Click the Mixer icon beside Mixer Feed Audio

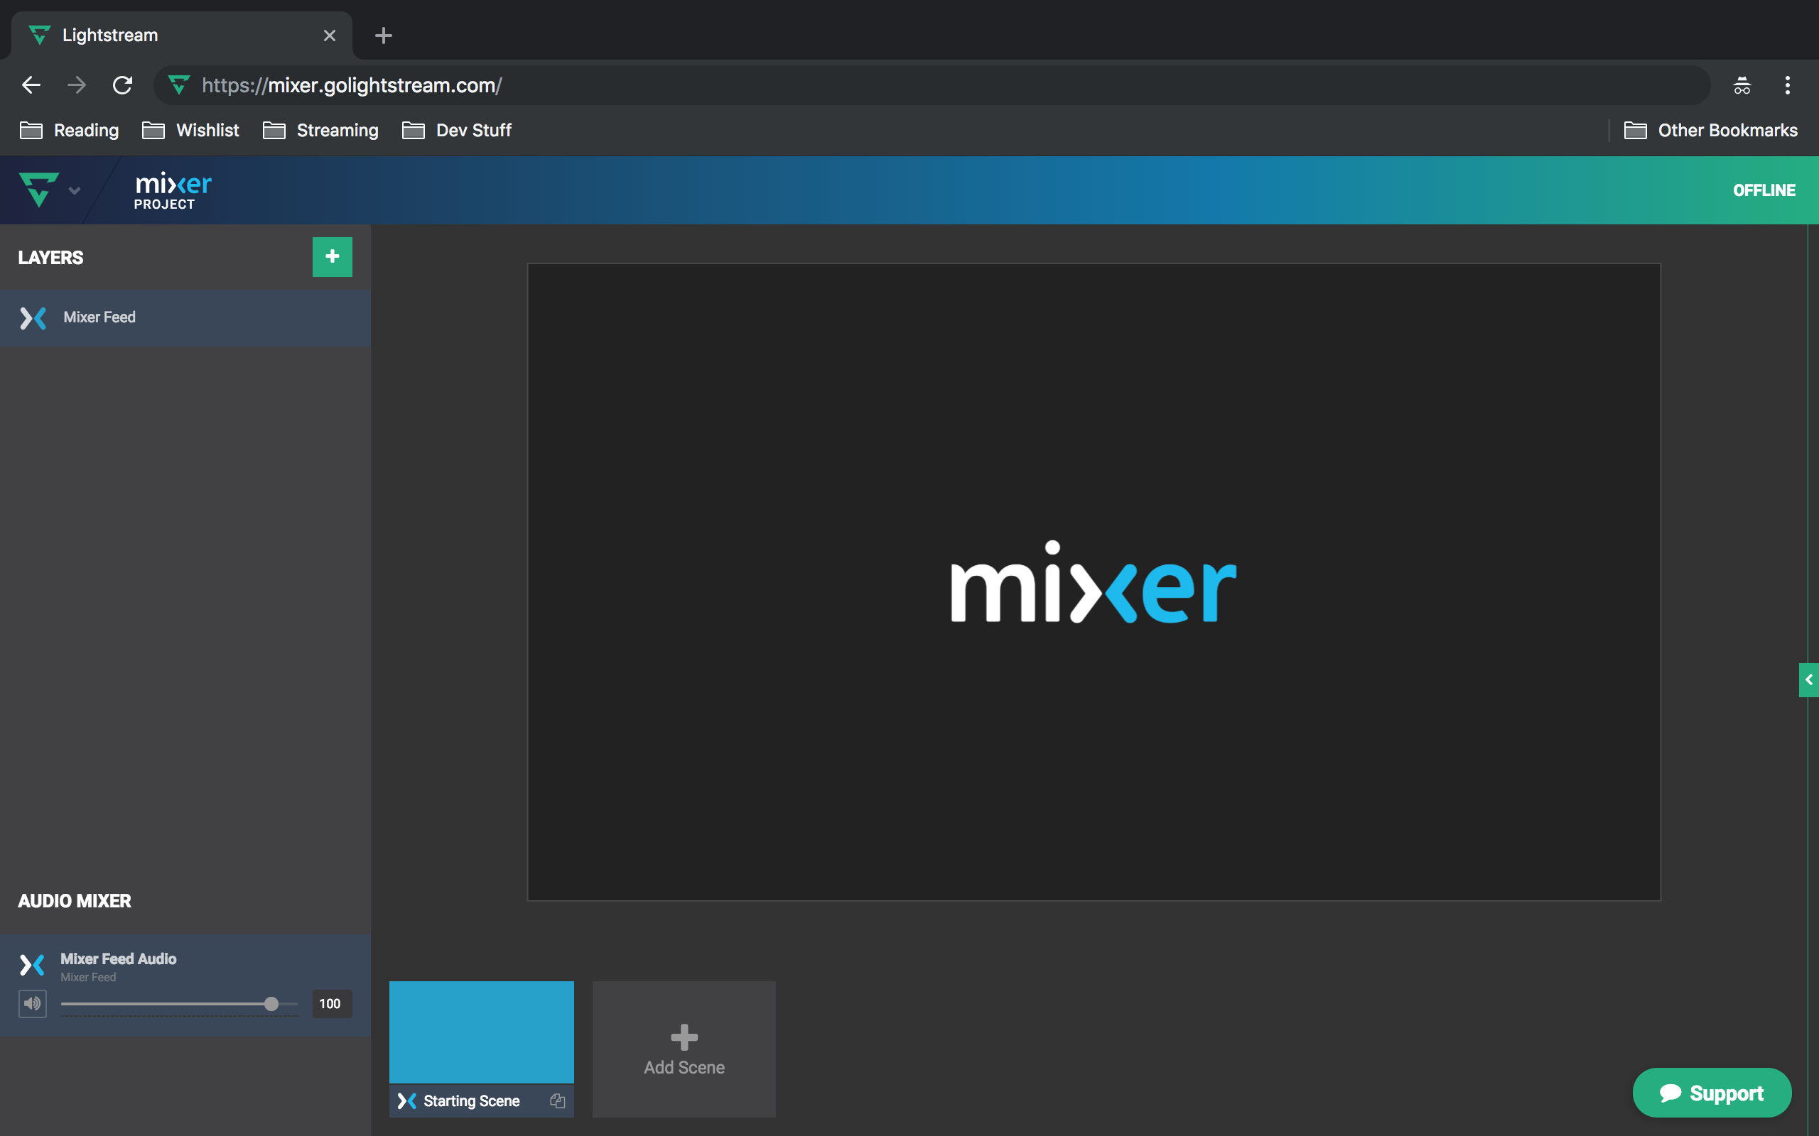tap(31, 966)
